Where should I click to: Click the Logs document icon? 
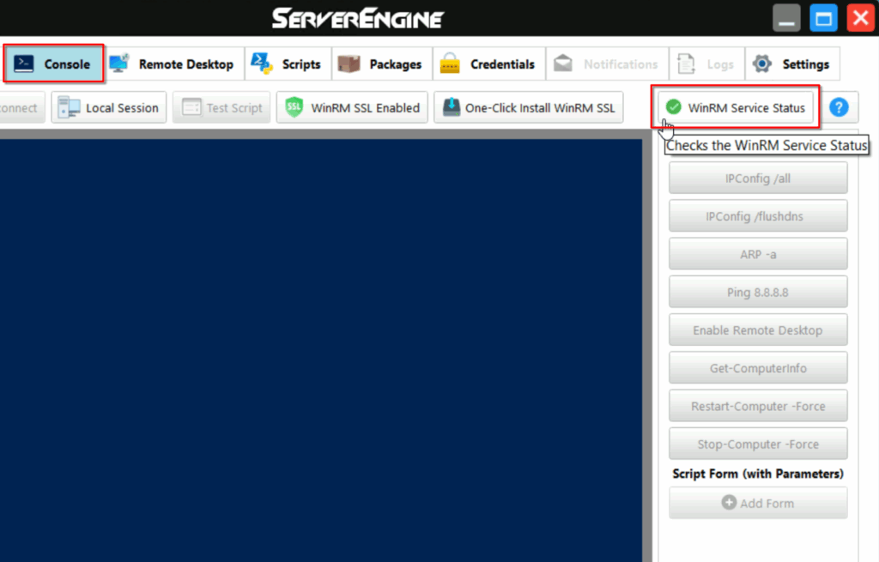coord(686,63)
